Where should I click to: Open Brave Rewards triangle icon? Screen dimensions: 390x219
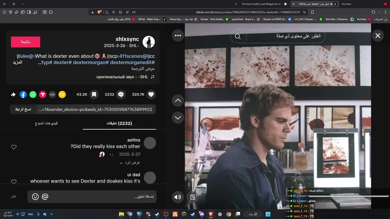tap(92, 12)
